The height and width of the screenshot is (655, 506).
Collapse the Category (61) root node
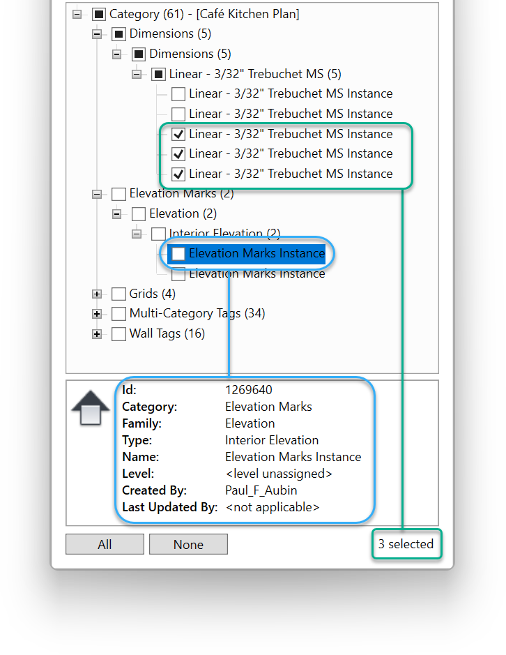77,14
